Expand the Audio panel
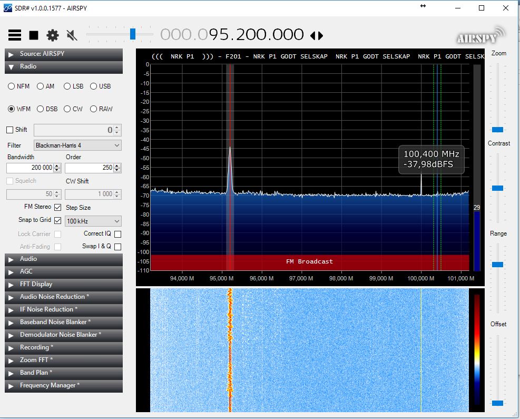Viewport: 520px width, 419px height. click(x=63, y=259)
